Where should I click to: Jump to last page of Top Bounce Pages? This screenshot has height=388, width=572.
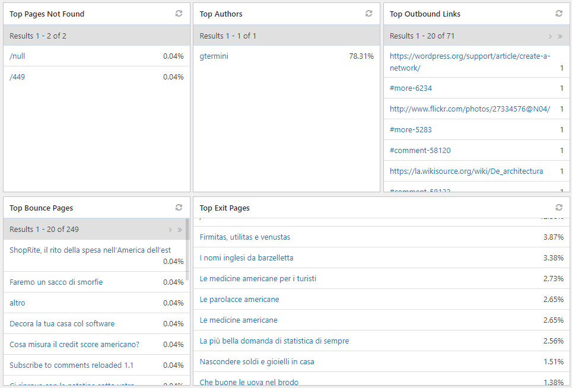tap(180, 229)
